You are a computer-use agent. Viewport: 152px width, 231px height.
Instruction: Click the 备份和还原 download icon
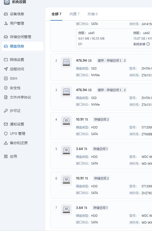[x=6, y=143]
